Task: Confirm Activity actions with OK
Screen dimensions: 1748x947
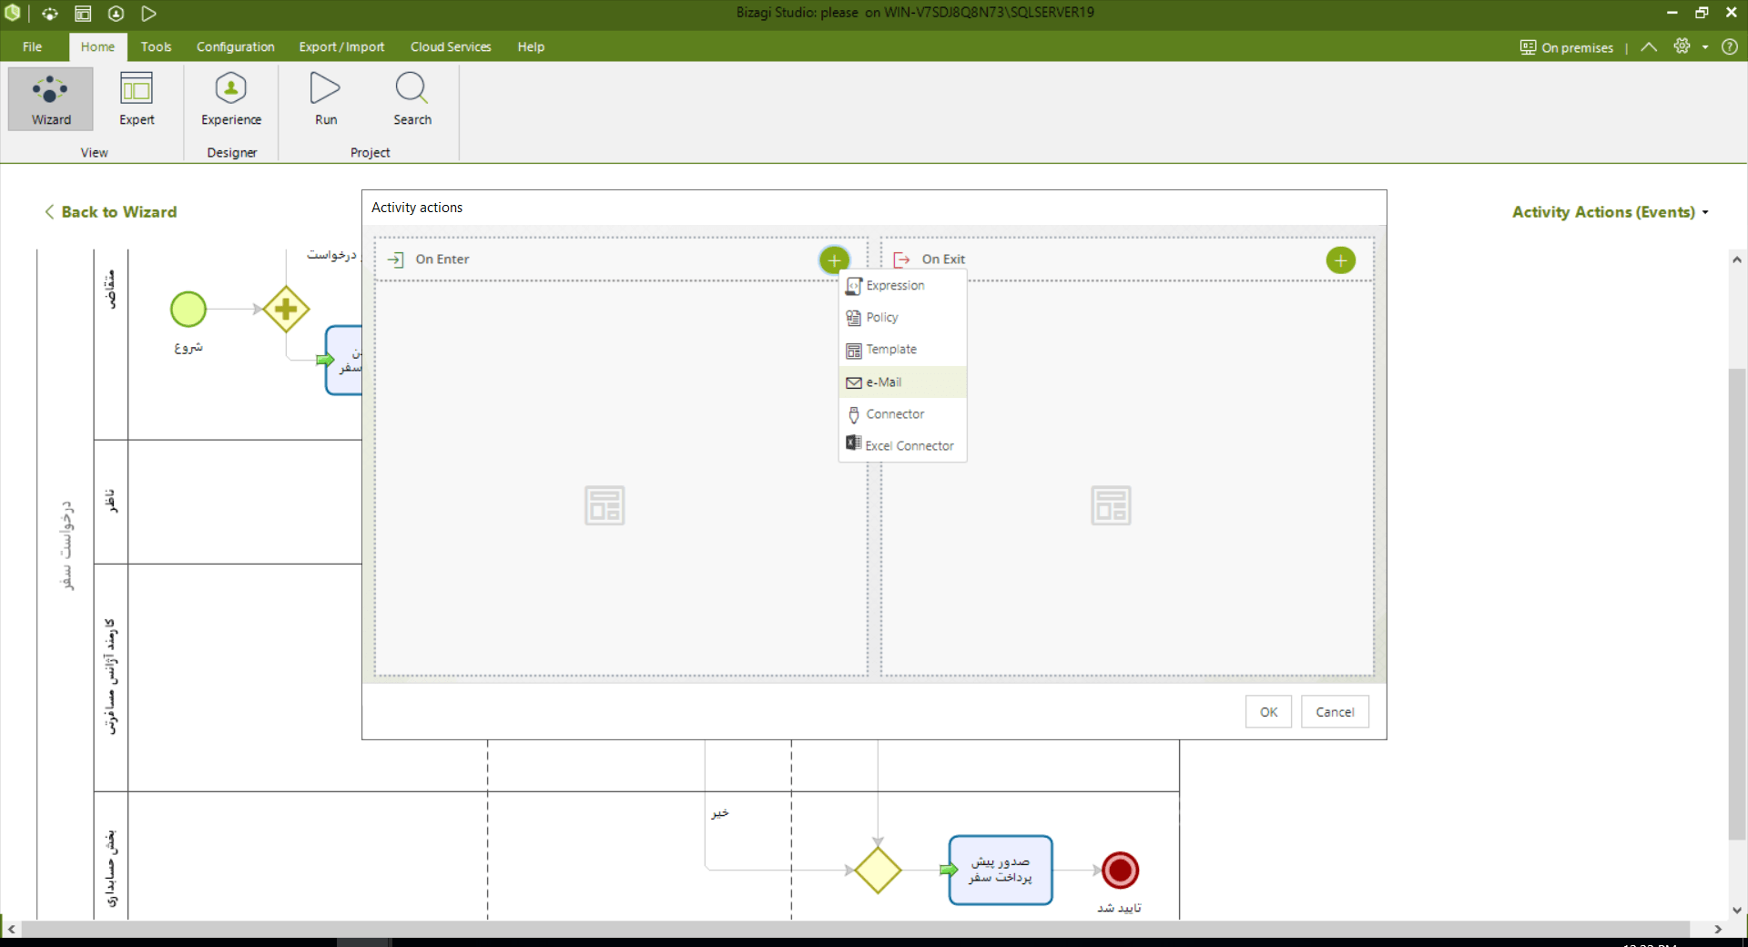Action: pos(1268,712)
